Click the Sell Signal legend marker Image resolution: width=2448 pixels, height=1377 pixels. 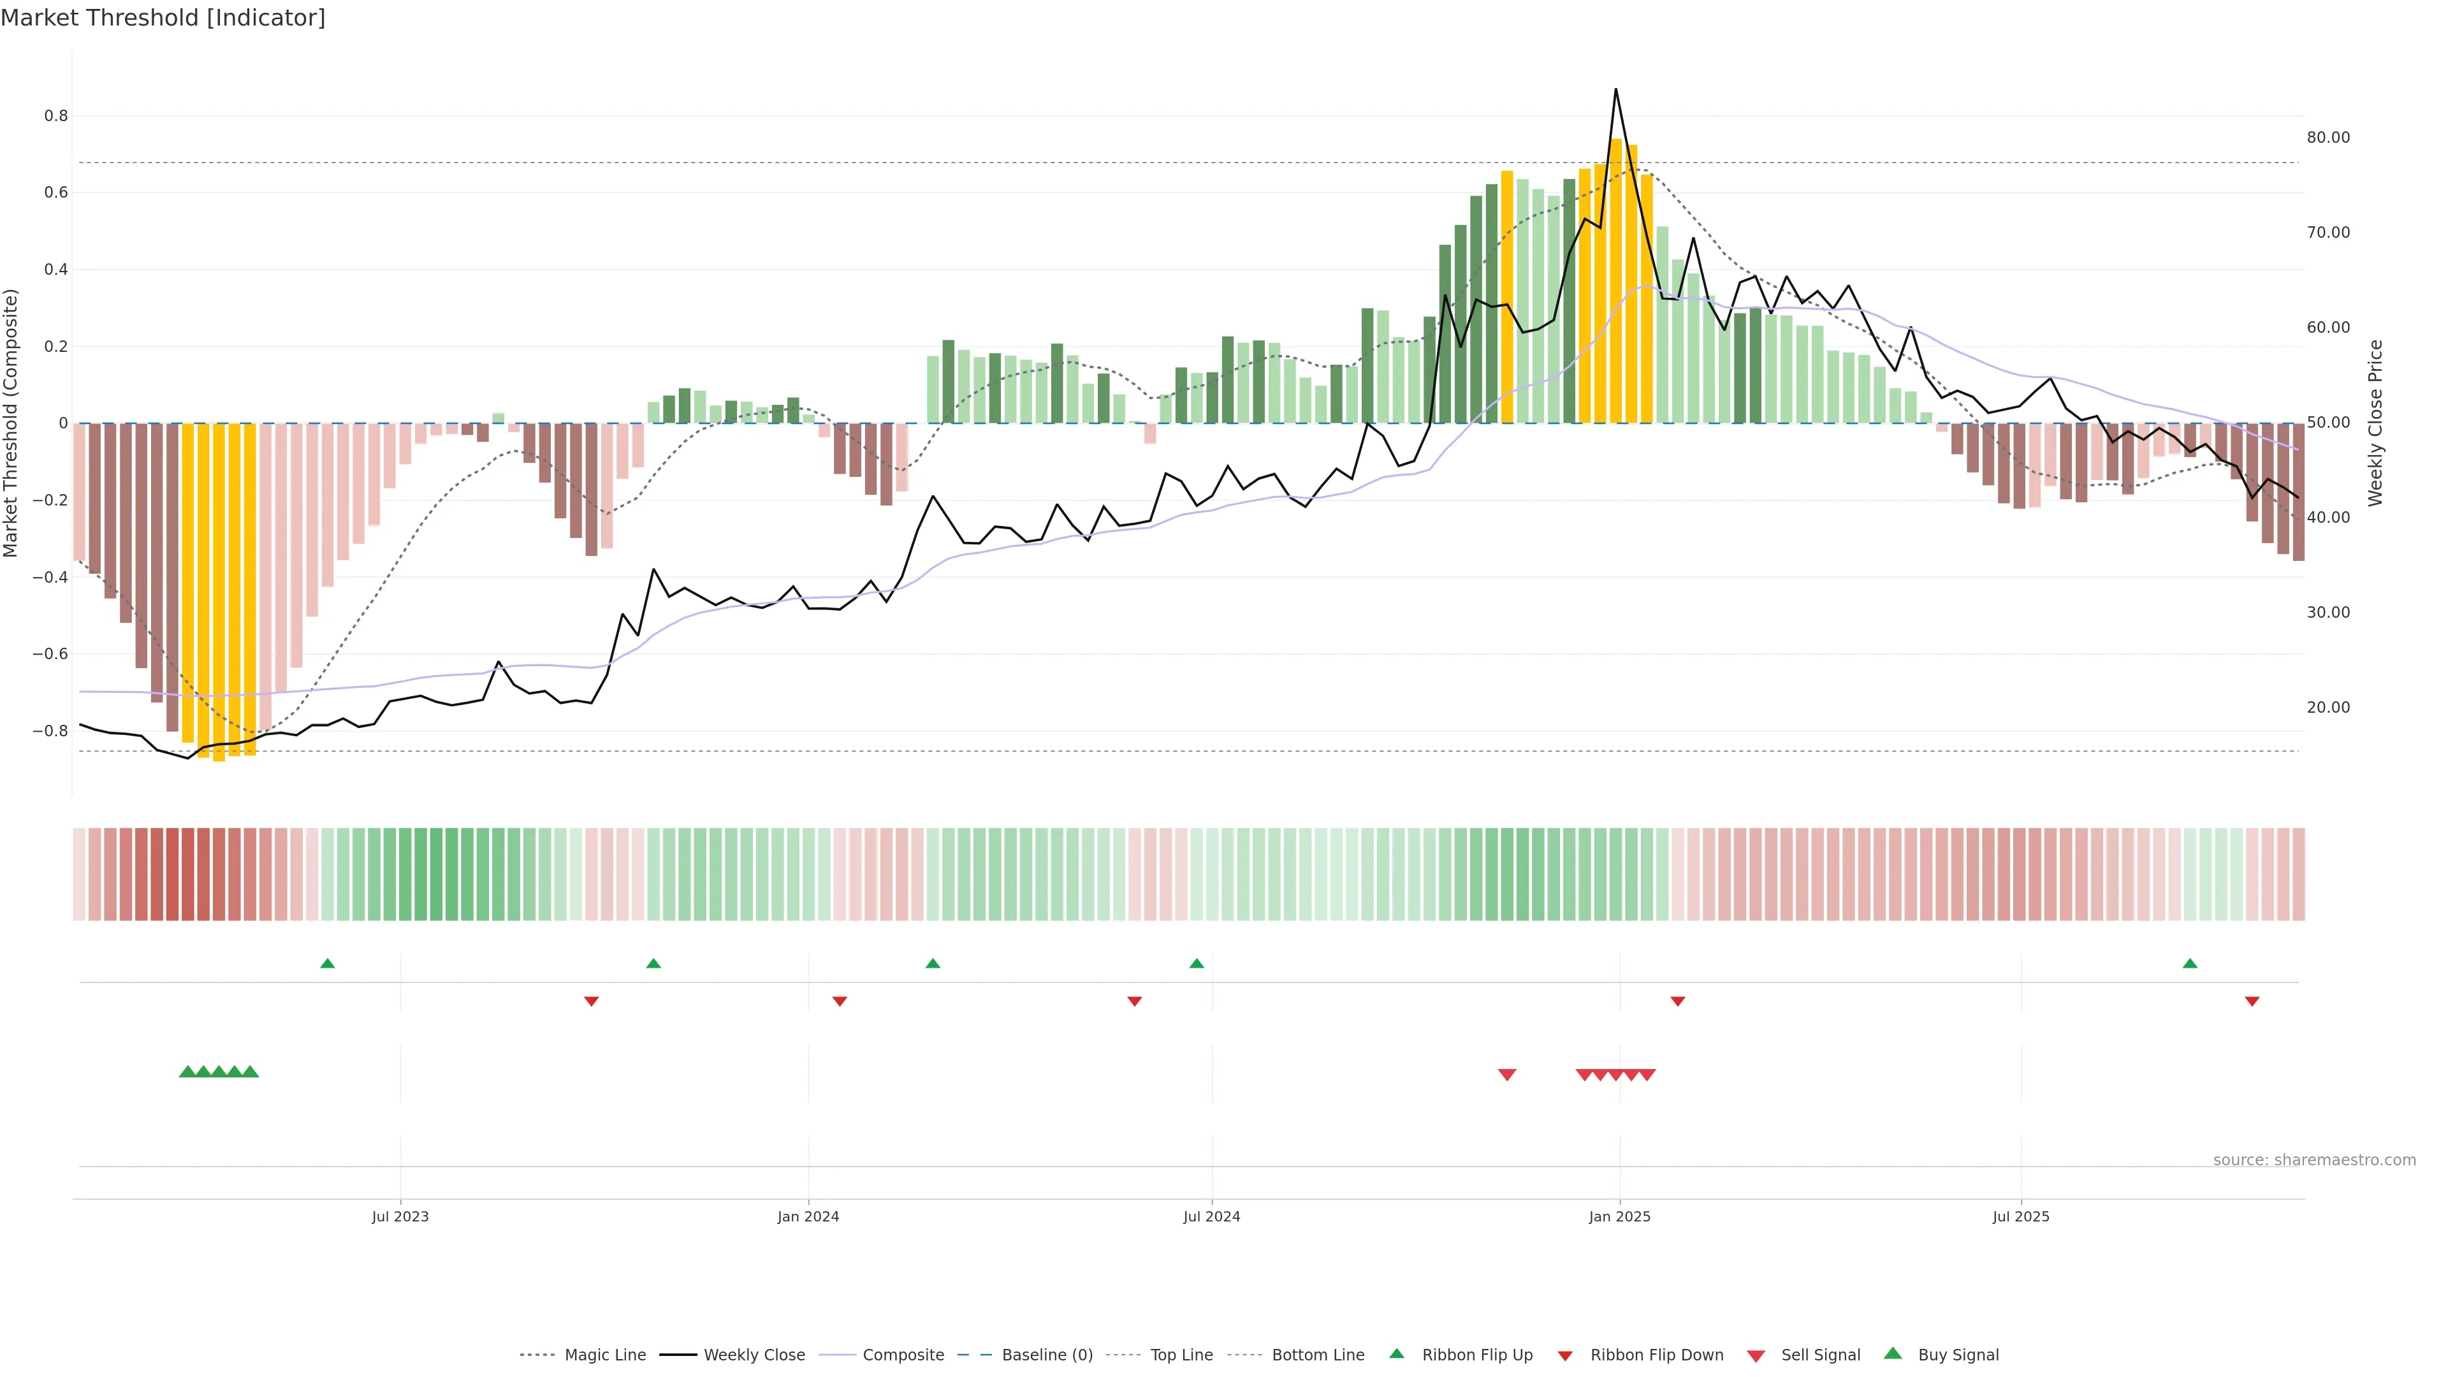pyautogui.click(x=1755, y=1356)
